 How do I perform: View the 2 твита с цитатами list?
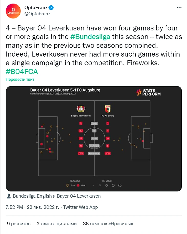pyautogui.click(x=57, y=224)
